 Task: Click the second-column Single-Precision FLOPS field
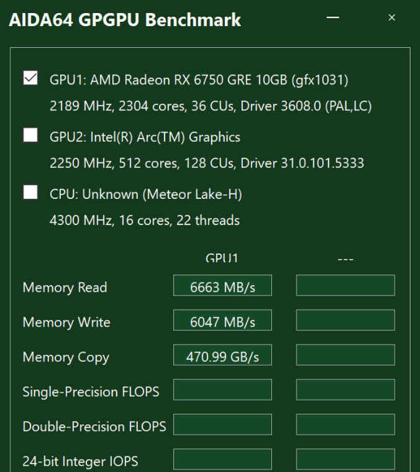[345, 390]
